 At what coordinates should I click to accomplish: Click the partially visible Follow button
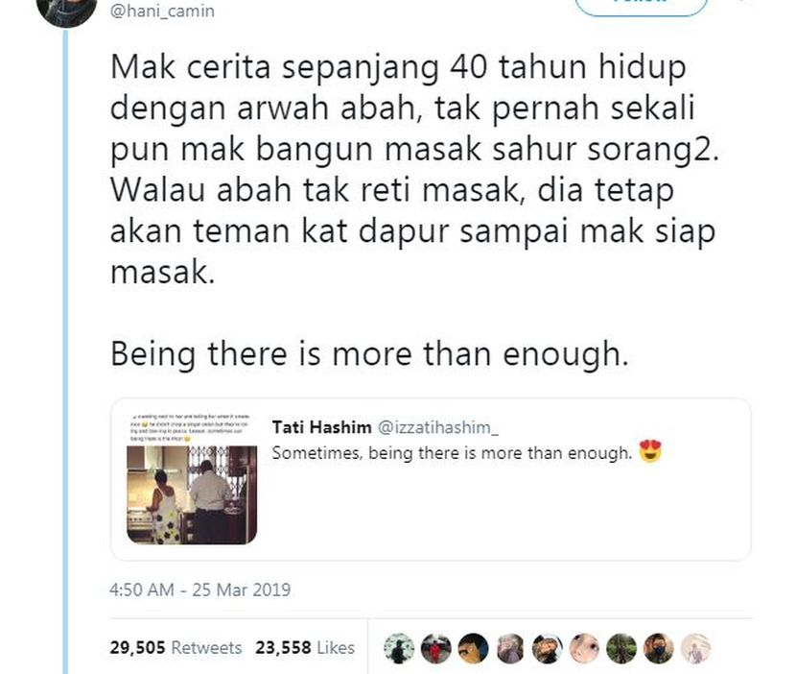point(641,6)
